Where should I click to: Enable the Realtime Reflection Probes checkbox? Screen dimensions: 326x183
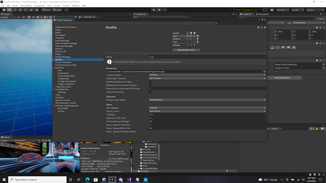pos(150,82)
